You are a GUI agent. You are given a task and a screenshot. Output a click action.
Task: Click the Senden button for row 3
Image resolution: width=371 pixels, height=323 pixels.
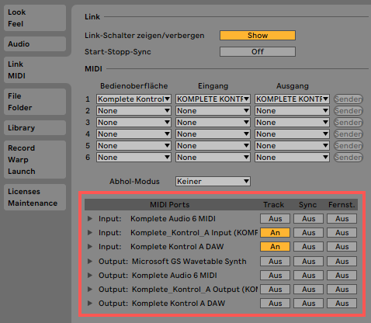[348, 123]
